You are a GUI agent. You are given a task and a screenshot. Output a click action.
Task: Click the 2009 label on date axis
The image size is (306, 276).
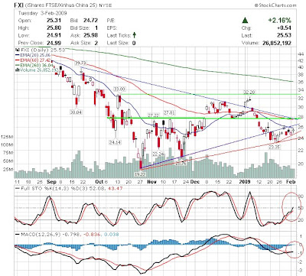244,182
